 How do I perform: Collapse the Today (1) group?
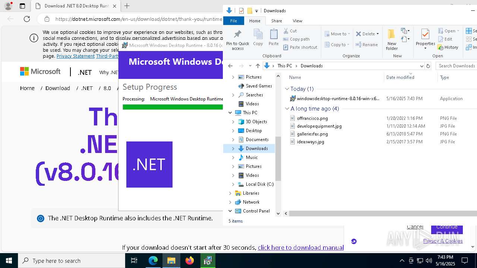pyautogui.click(x=287, y=89)
